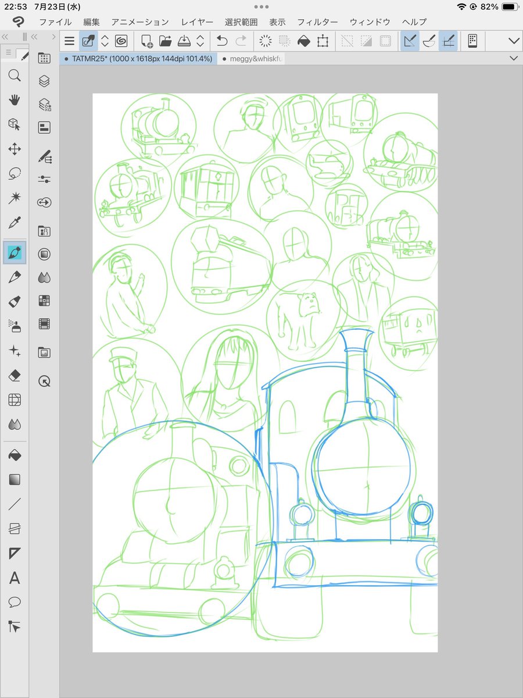The width and height of the screenshot is (523, 698).
Task: Open the Sub Tool palette
Action: 44,156
